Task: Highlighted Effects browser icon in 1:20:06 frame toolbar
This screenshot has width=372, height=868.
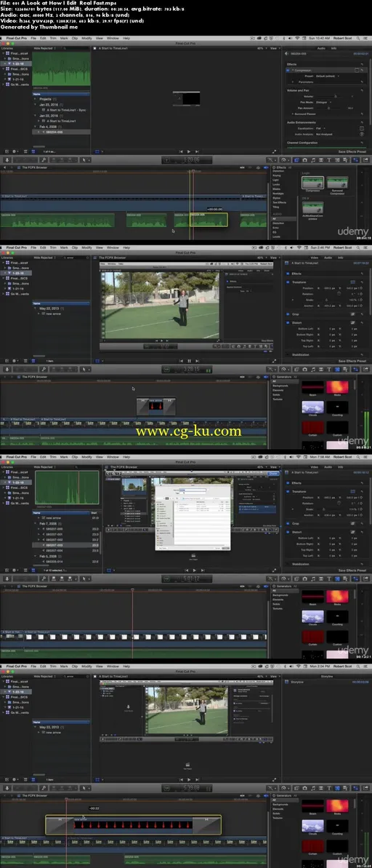Action: click(x=296, y=160)
